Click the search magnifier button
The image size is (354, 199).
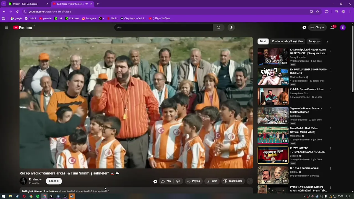point(219,27)
